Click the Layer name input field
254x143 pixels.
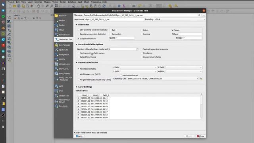click(114, 19)
